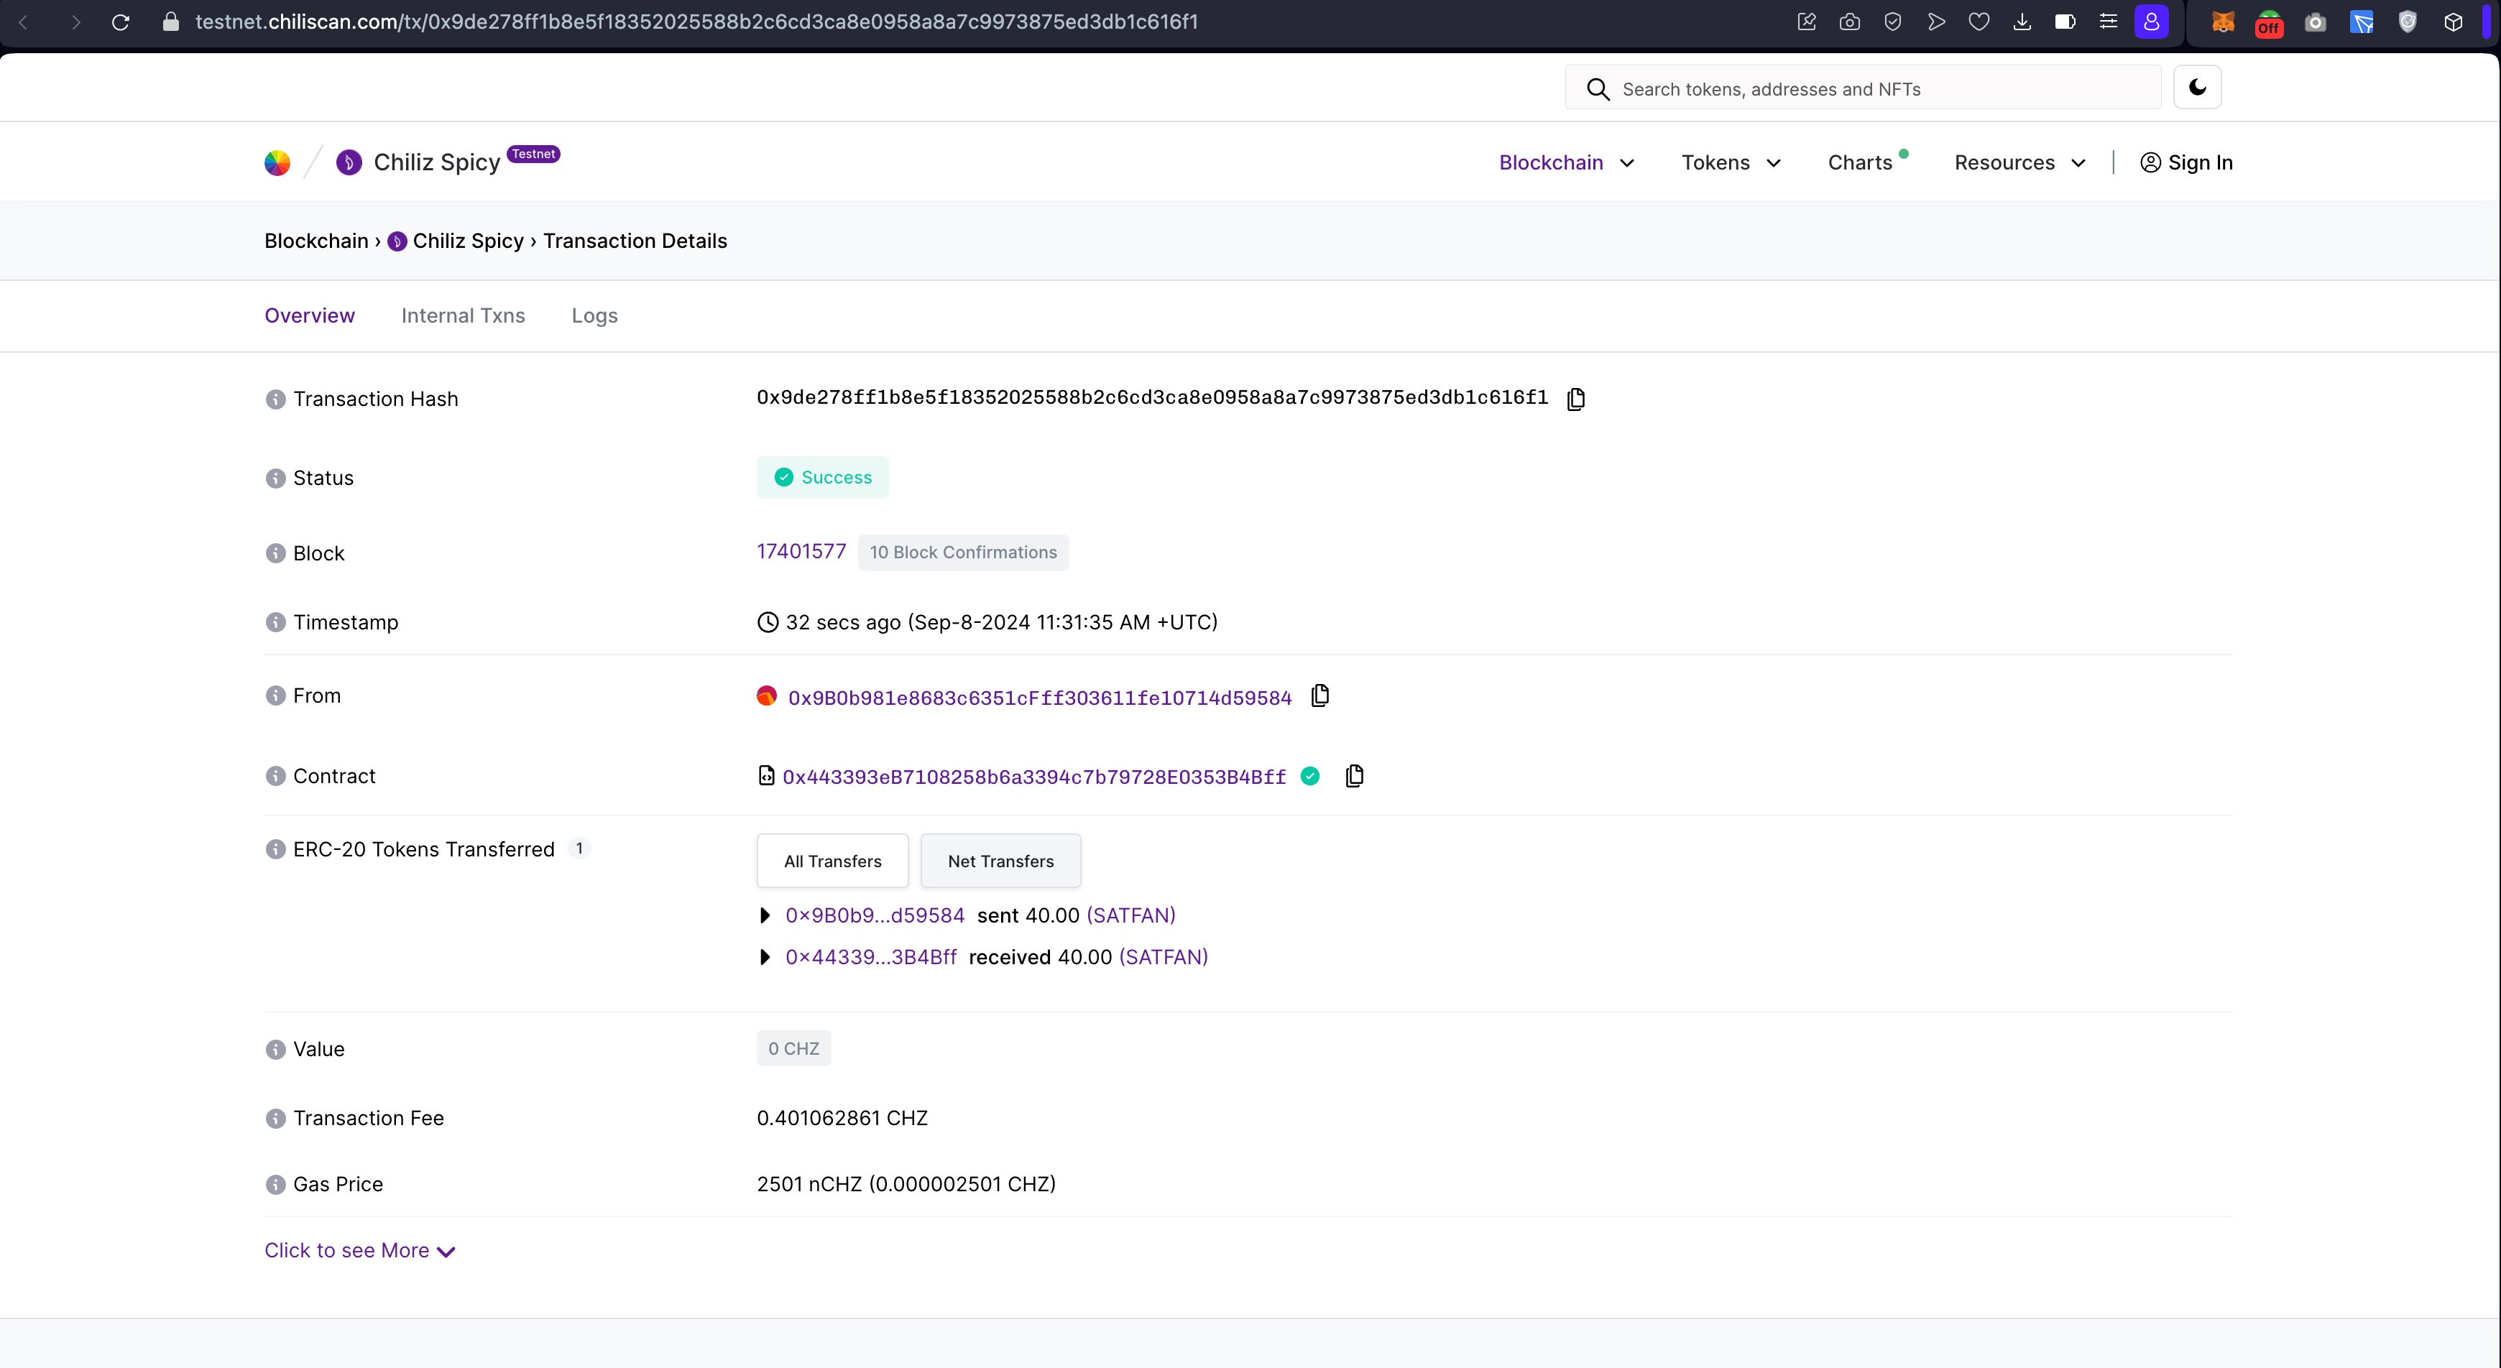The image size is (2501, 1368).
Task: Click the info icon beside Transaction Fee
Action: tap(276, 1119)
